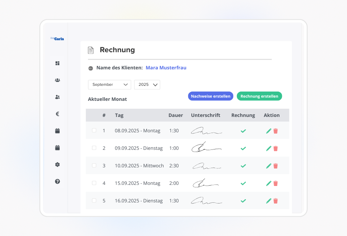Click the signature in the 09.09.2025 row
Screen dimensions: 347x236
[x=206, y=147]
